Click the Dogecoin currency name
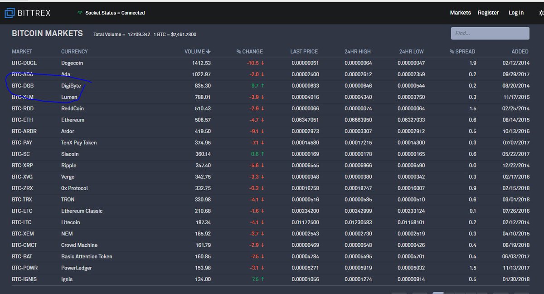 (72, 63)
